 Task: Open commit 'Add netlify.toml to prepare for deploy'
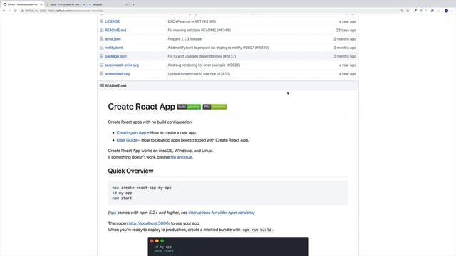point(218,48)
